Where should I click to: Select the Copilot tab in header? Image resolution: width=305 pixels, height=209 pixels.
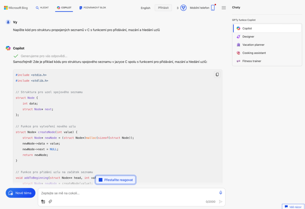tap(64, 8)
